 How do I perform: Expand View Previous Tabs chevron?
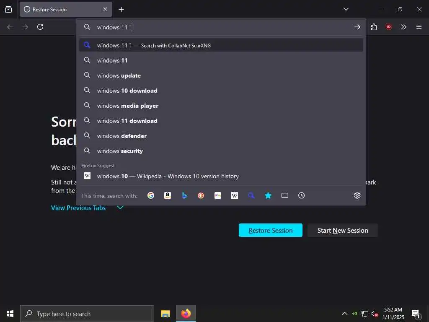click(120, 208)
